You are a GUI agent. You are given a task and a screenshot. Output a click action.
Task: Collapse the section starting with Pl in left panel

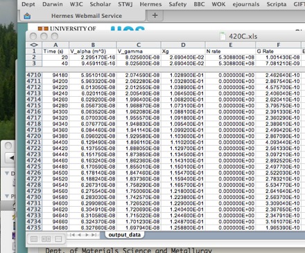(7, 196)
